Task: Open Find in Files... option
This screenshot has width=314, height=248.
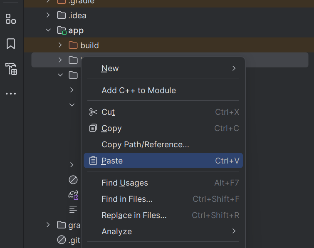Action: click(x=127, y=199)
